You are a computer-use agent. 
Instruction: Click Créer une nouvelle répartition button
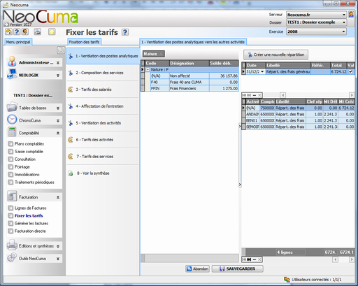[x=275, y=55]
